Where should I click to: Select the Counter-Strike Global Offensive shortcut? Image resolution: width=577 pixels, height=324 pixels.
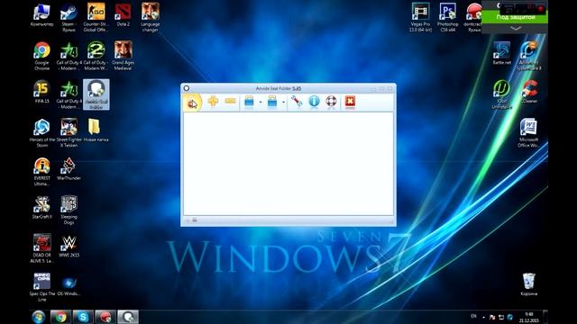coord(96,17)
